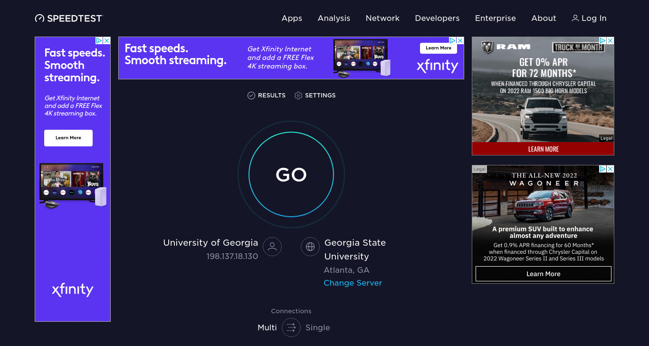The height and width of the screenshot is (346, 649).
Task: Click the IP address 198.137.18.130
Action: coord(232,256)
